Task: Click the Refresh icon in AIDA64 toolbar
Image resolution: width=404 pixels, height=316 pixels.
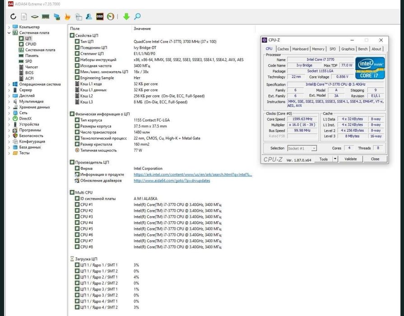Action: coord(13,17)
